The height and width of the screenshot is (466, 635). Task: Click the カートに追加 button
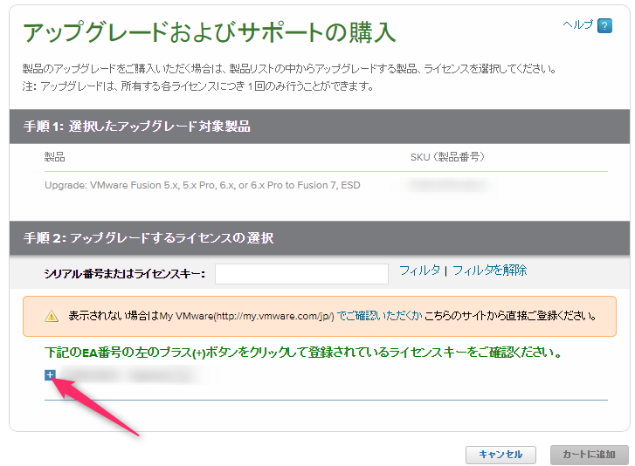[x=590, y=455]
